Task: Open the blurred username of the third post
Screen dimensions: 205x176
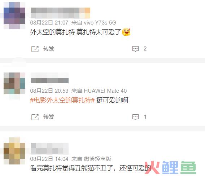Action: [49, 148]
